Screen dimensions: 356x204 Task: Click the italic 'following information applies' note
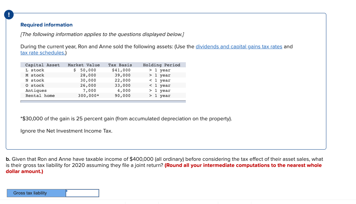coord(102,34)
